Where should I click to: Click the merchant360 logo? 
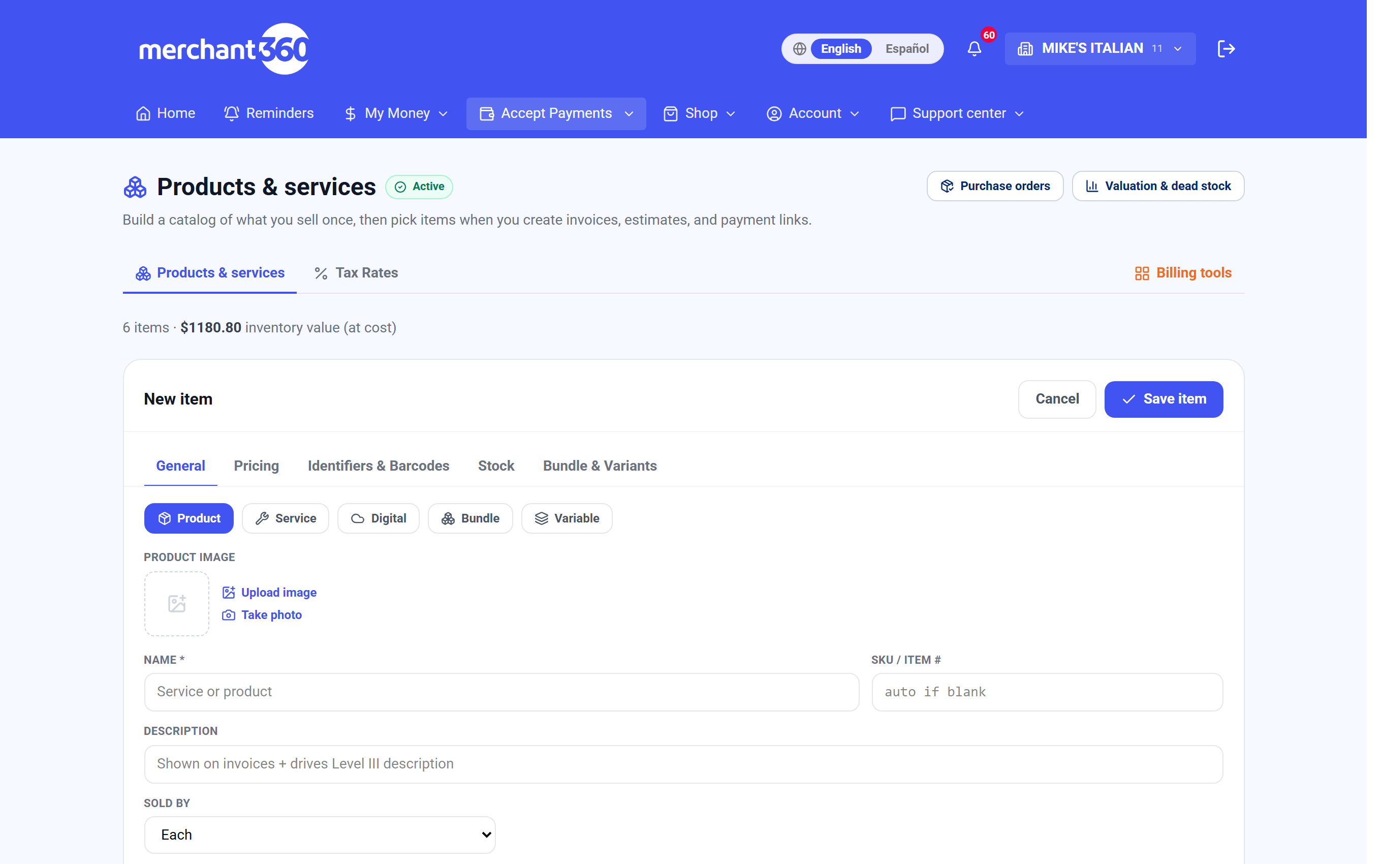(x=224, y=49)
